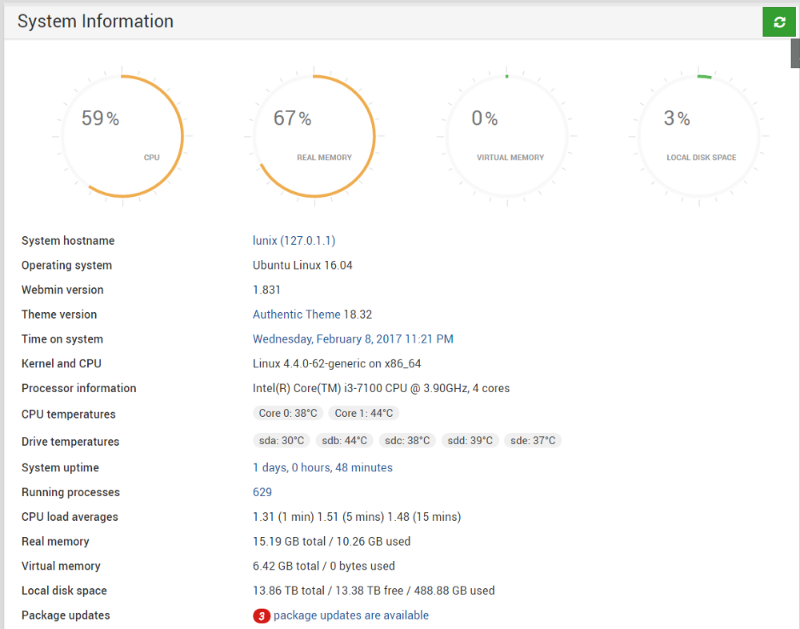Click the scrollbar handle under the refresh button
The image size is (800, 629).
795,53
